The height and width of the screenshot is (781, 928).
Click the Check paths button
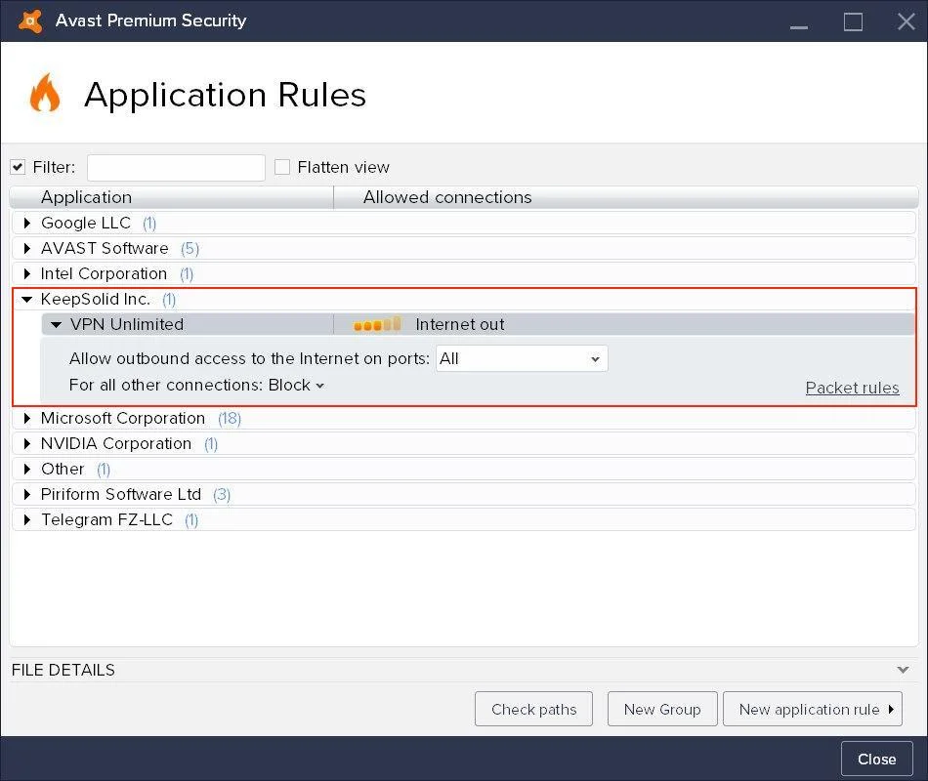click(533, 709)
